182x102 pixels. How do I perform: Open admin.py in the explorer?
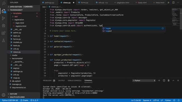click(x=24, y=33)
